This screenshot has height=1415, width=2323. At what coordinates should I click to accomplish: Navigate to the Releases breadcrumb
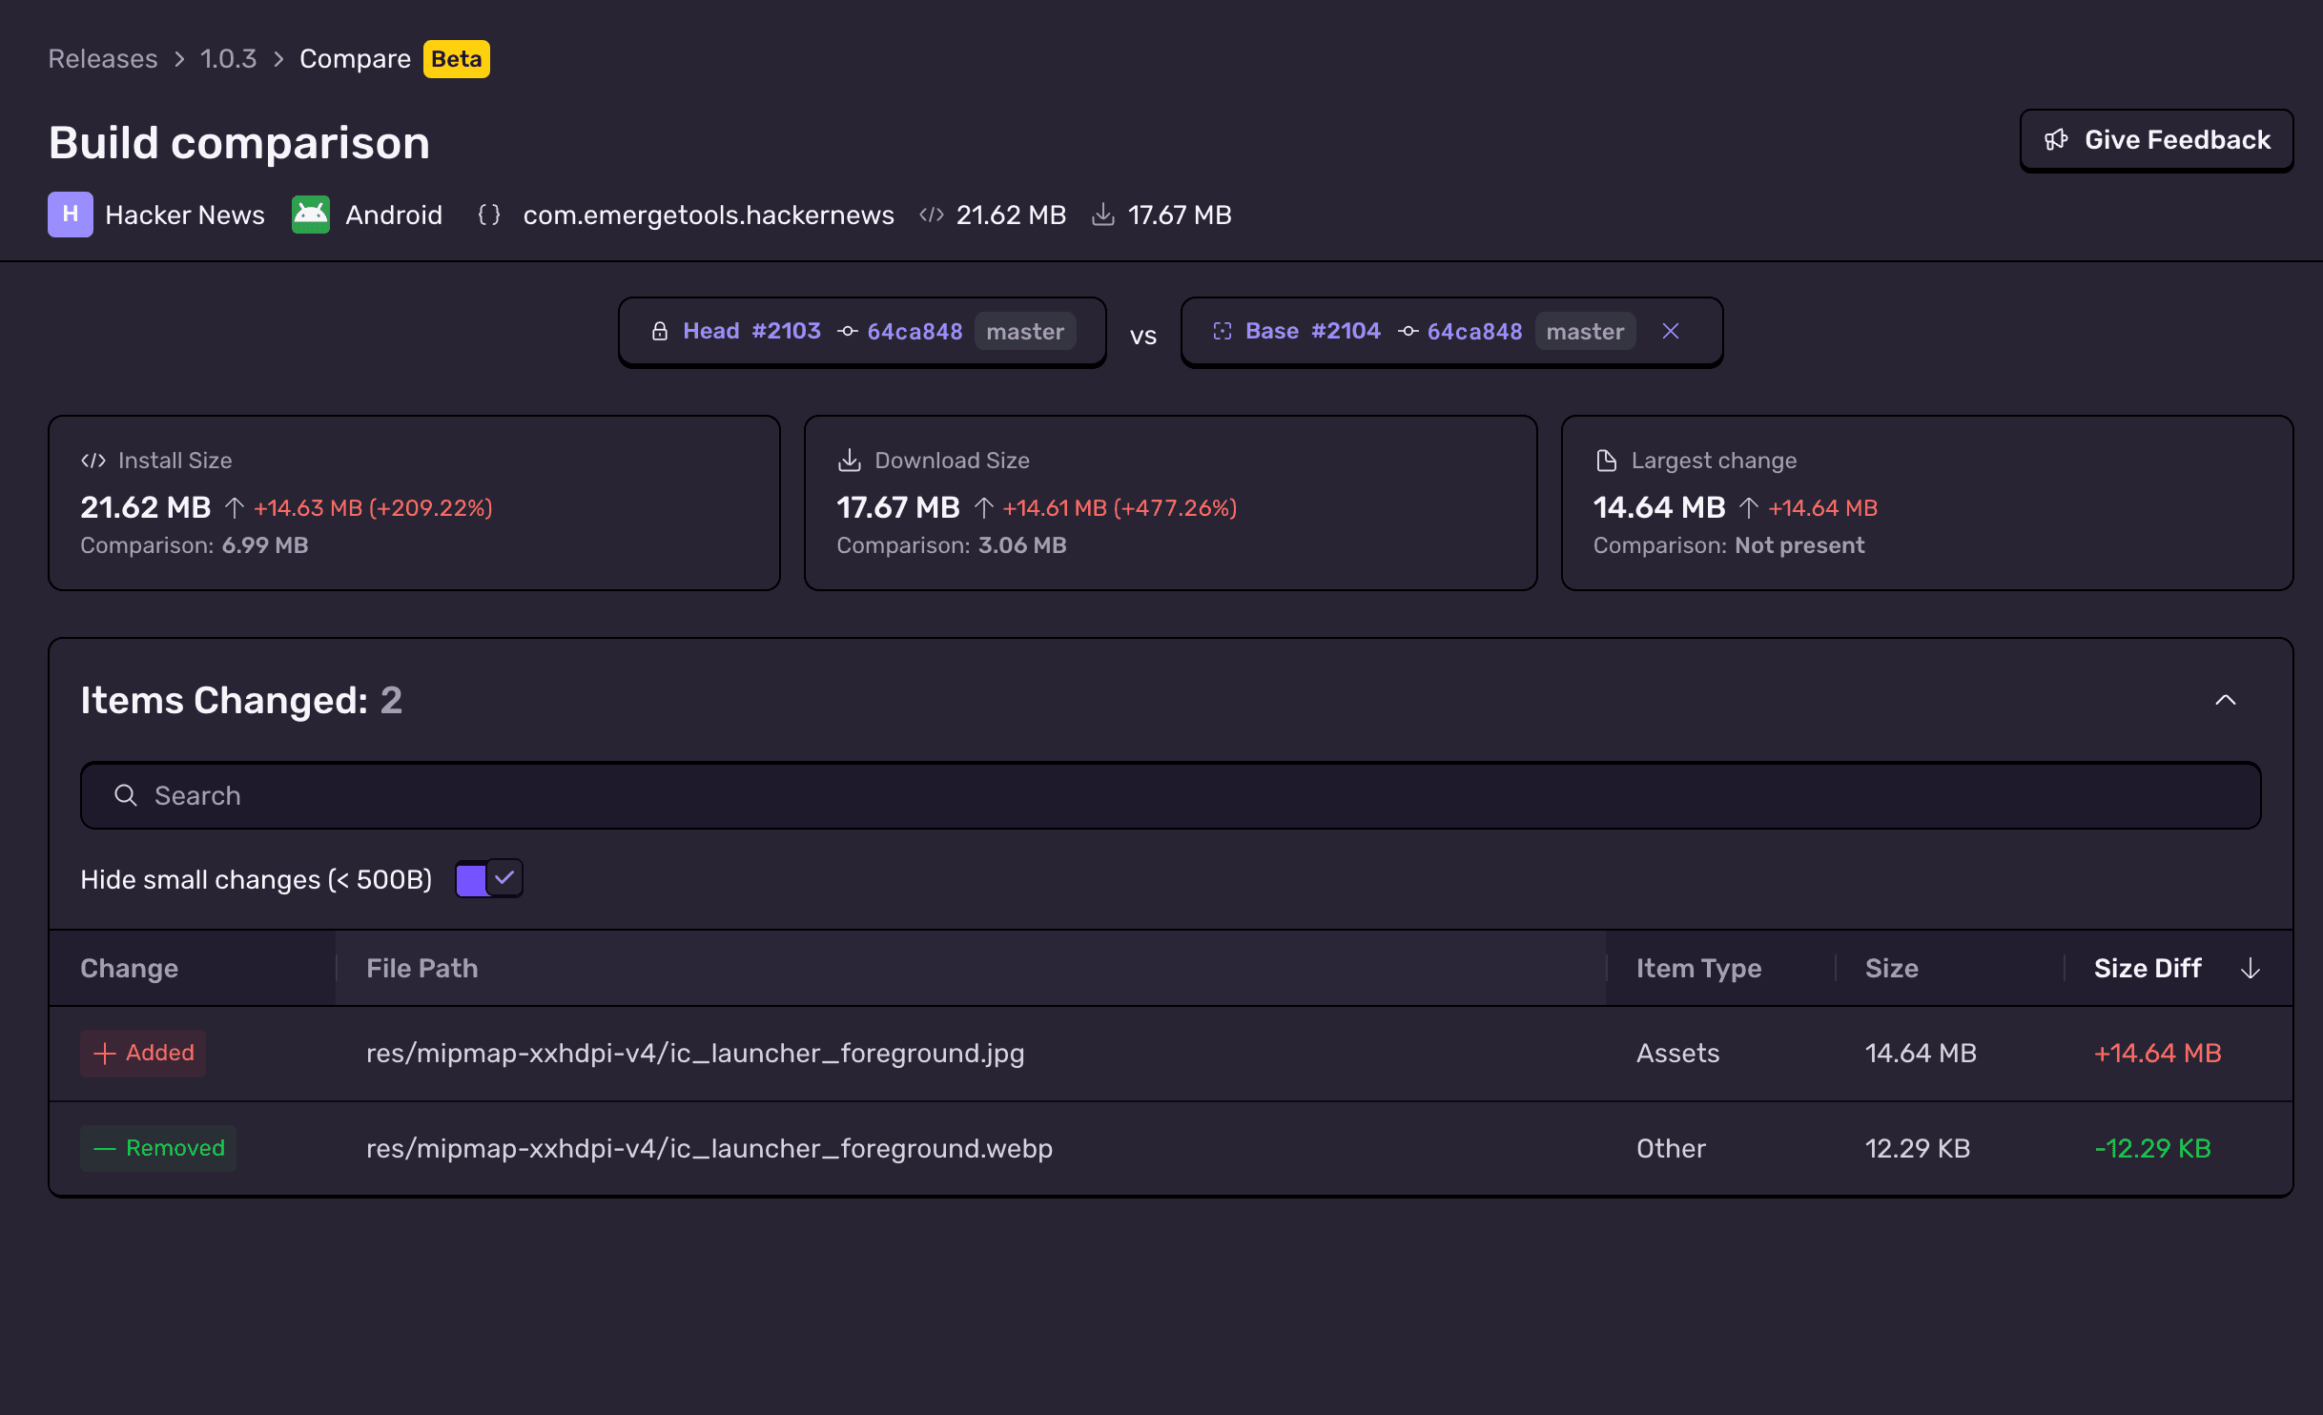coord(102,58)
